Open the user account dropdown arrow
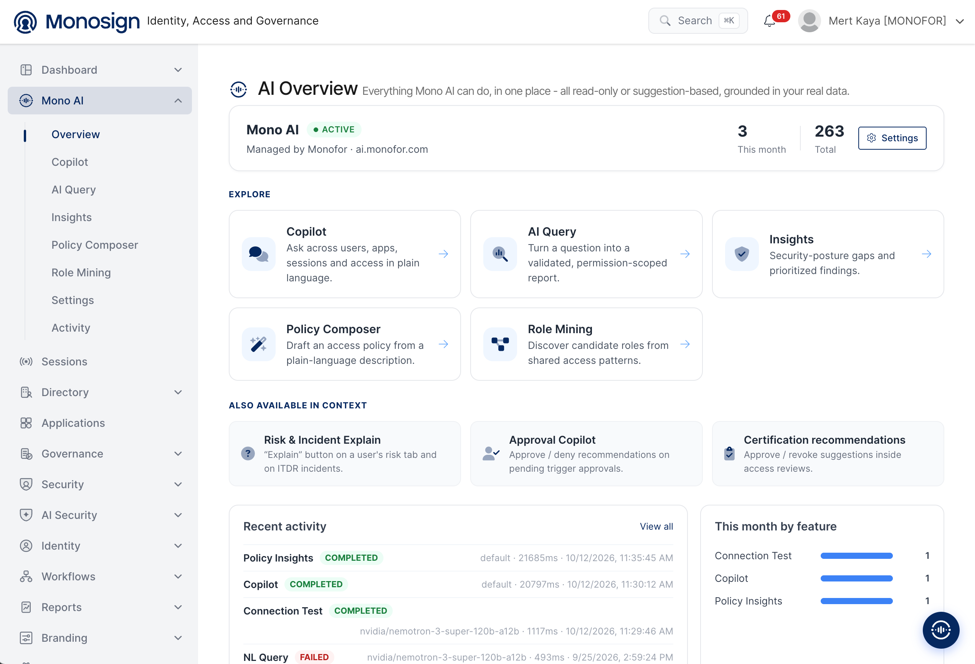Screen dimensions: 975x664 coord(960,21)
